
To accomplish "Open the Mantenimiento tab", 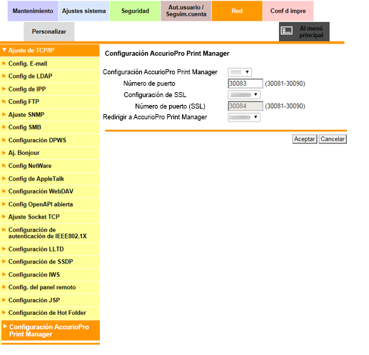I will [33, 11].
